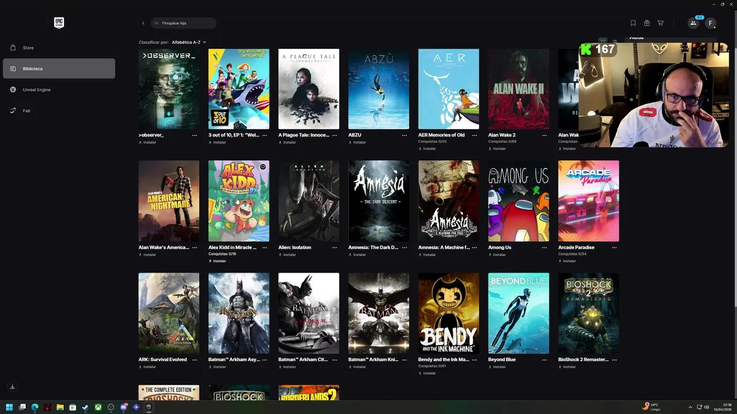
Task: Open the friends list icon
Action: pyautogui.click(x=693, y=23)
